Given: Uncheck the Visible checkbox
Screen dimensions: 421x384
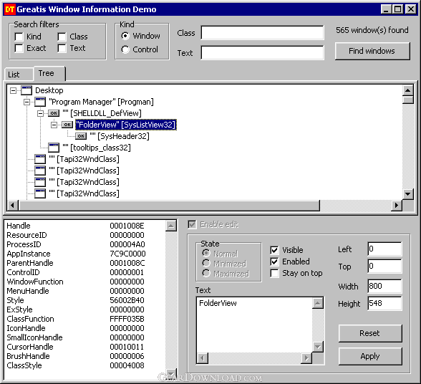Looking at the screenshot, I should tap(274, 250).
